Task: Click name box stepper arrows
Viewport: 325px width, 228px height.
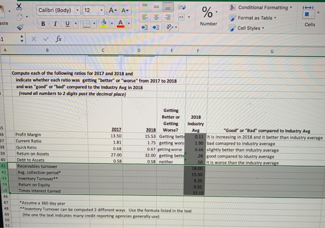Action: tap(22, 39)
